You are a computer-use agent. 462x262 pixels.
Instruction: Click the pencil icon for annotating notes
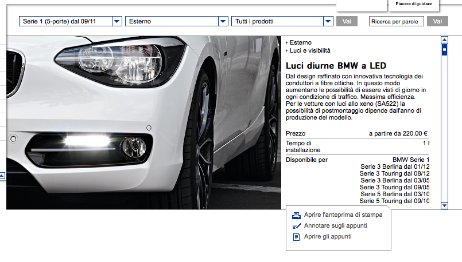point(296,226)
